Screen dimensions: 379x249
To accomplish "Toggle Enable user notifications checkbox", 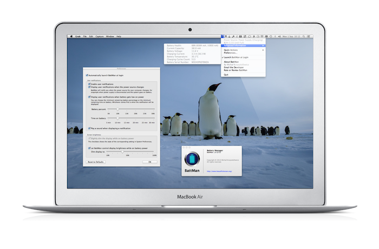I will point(89,84).
